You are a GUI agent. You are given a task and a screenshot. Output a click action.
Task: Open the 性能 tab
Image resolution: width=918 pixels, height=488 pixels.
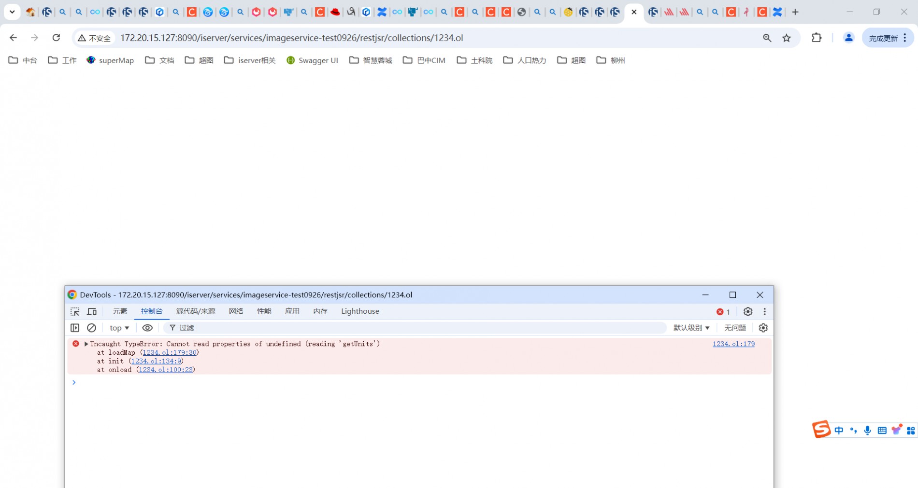264,311
